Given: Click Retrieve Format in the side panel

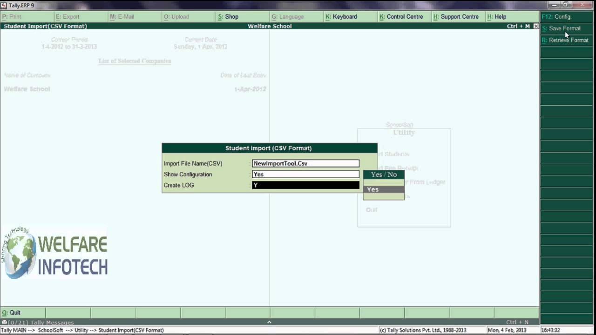Looking at the screenshot, I should pos(567,40).
